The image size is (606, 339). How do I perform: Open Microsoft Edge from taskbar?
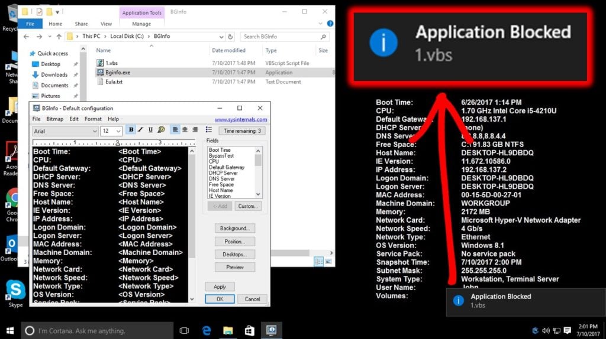point(207,331)
